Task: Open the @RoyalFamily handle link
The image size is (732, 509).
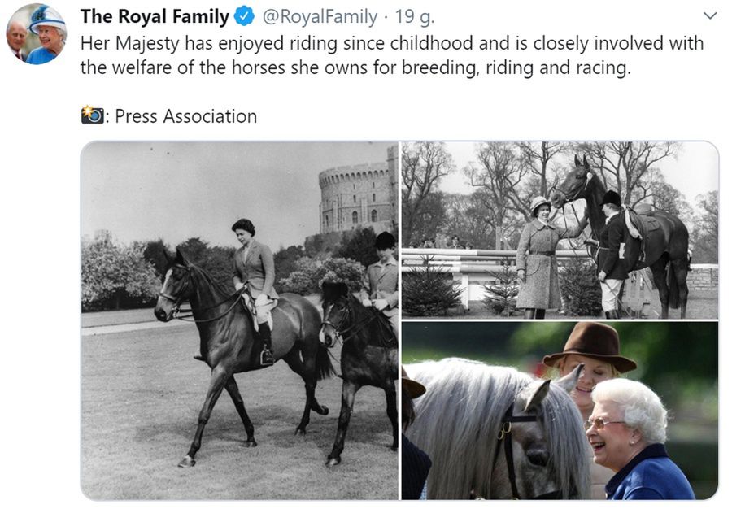Action: (x=320, y=16)
